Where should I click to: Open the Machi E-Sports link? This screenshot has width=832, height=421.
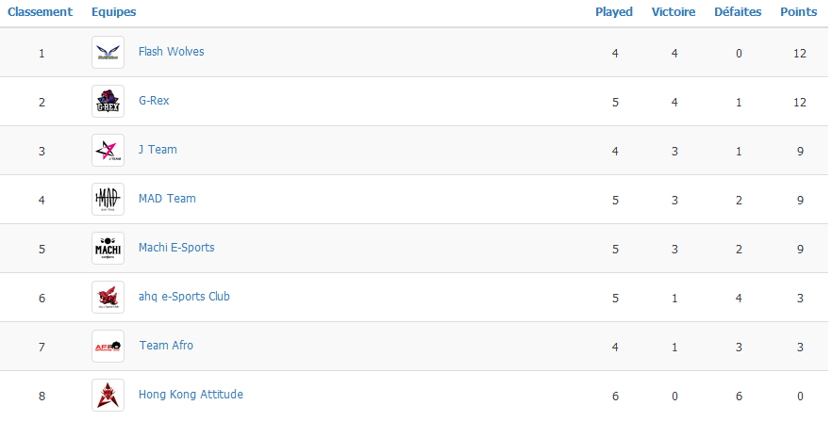[176, 248]
